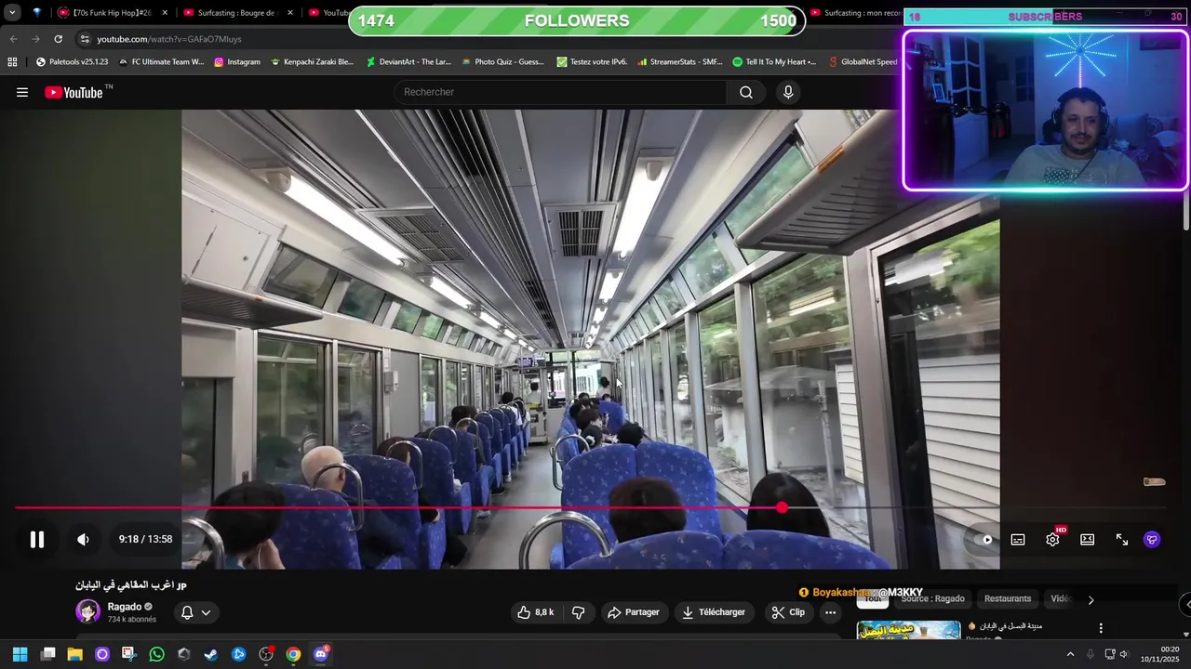The width and height of the screenshot is (1191, 669).
Task: Select the Tout filter chip
Action: 872,598
